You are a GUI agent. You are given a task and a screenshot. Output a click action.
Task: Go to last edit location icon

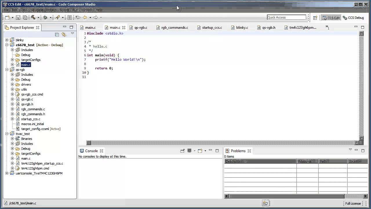coord(78,18)
